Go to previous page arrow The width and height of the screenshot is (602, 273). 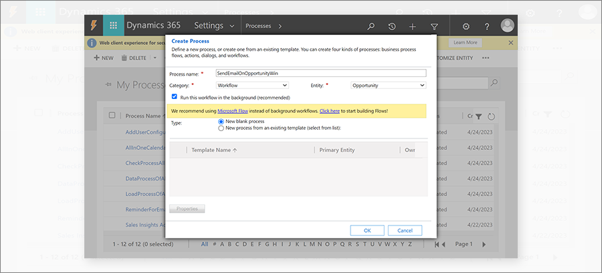pos(443,244)
